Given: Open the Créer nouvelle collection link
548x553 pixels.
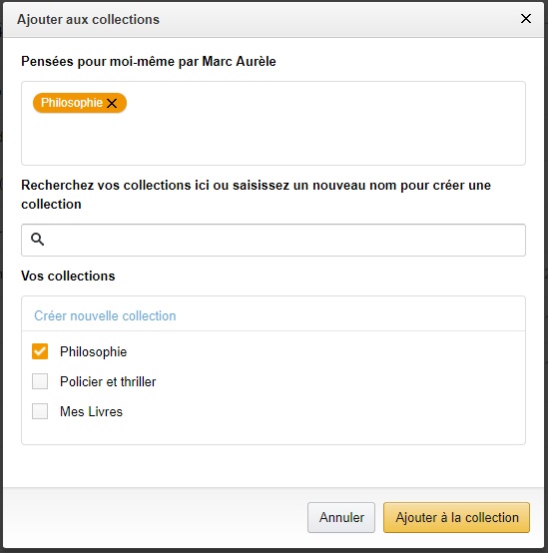Looking at the screenshot, I should (105, 315).
